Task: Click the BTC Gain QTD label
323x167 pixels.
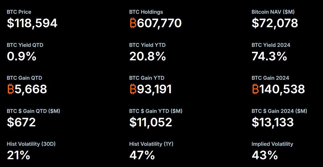Action: coord(24,78)
